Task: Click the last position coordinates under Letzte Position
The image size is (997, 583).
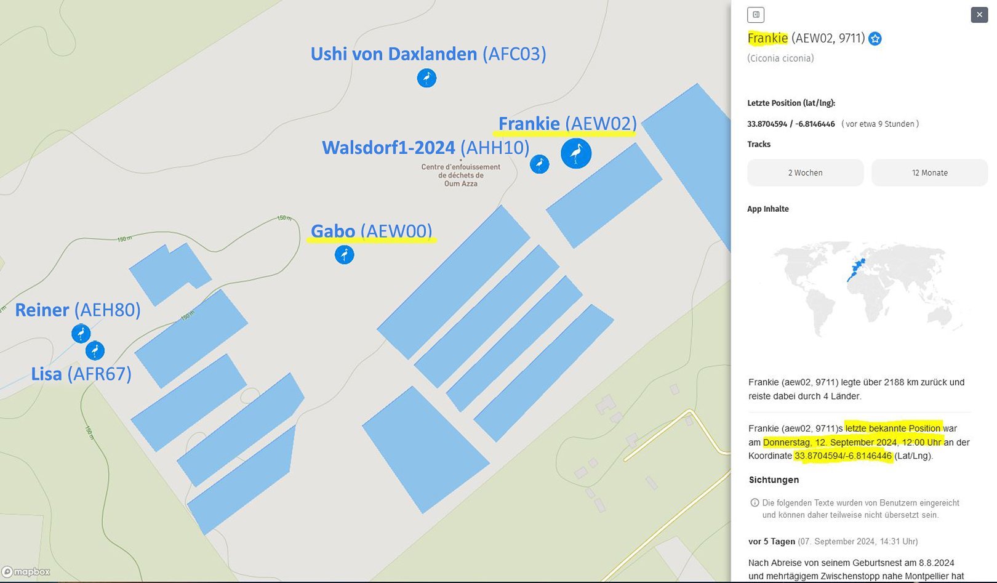Action: tap(791, 124)
